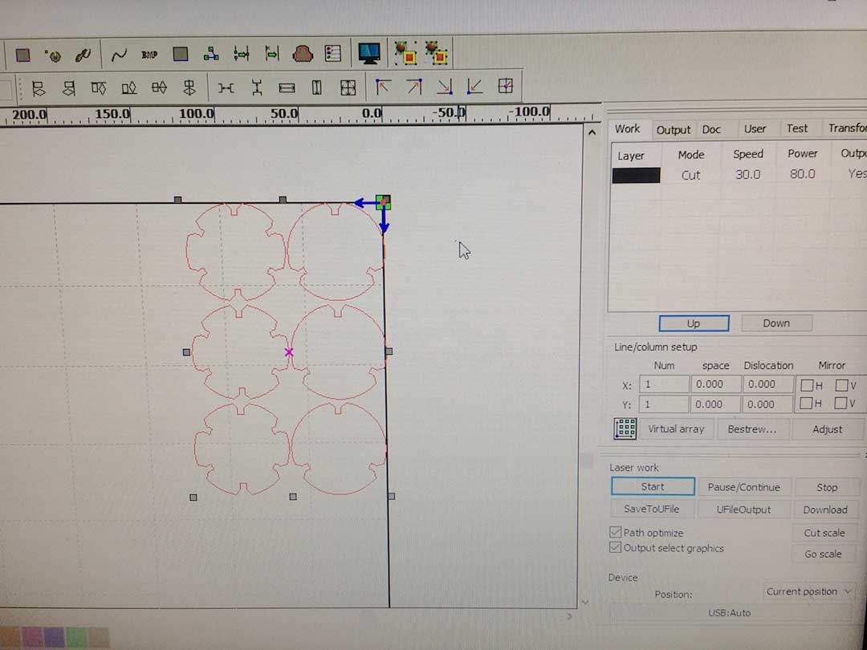Click the Adjust button
This screenshot has width=867, height=650.
point(827,429)
